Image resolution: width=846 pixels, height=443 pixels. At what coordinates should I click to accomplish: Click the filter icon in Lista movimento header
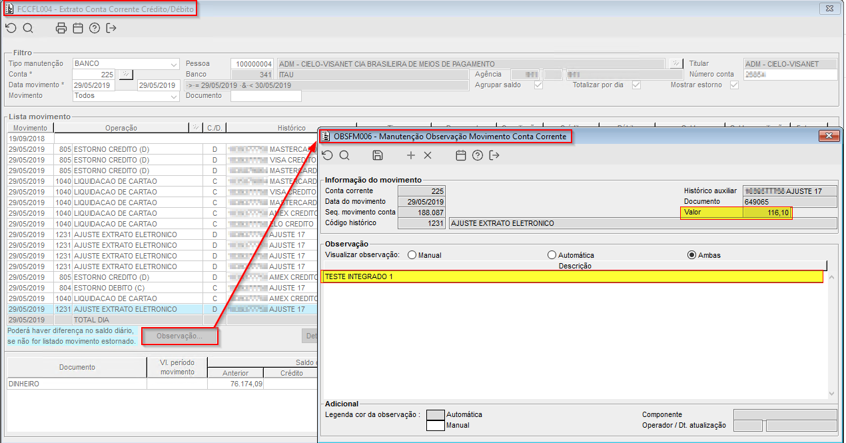click(196, 127)
